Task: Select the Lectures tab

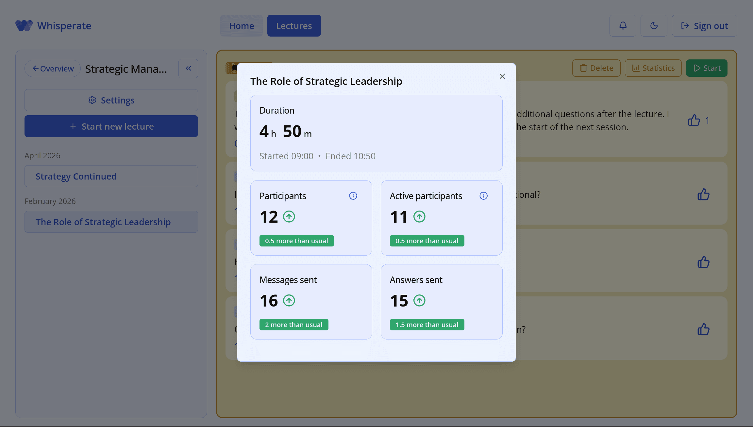Action: (x=293, y=25)
